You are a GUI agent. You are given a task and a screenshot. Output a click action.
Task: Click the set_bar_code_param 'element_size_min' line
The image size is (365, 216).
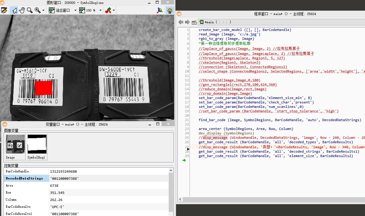(x=255, y=98)
